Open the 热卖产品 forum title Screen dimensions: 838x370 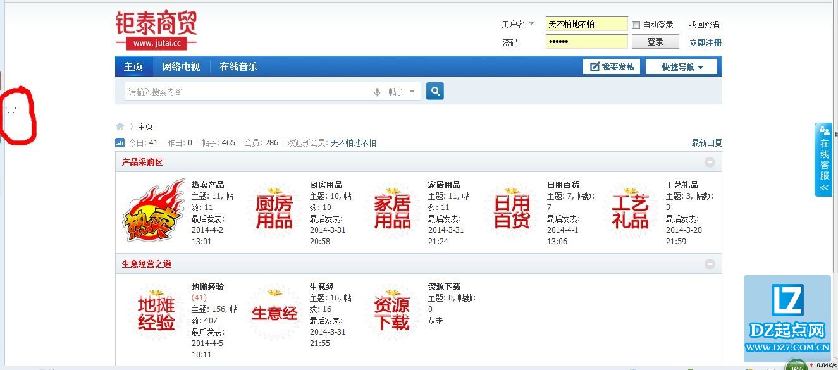[x=207, y=185]
